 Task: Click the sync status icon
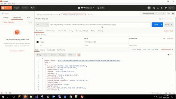coord(149,8)
